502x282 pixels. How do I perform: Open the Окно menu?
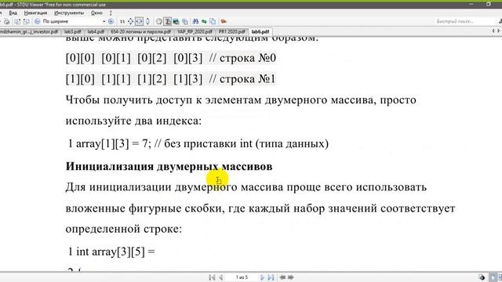click(96, 13)
